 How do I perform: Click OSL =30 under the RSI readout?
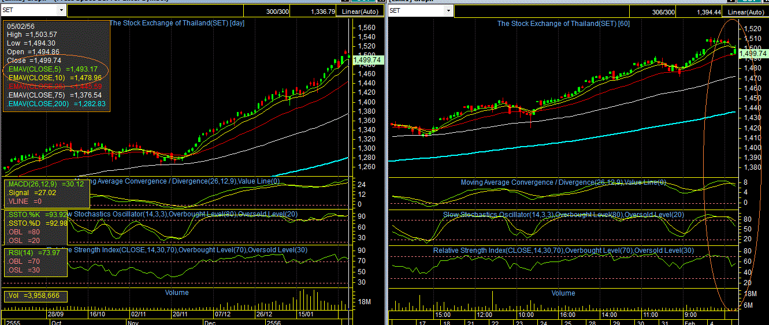pos(23,270)
